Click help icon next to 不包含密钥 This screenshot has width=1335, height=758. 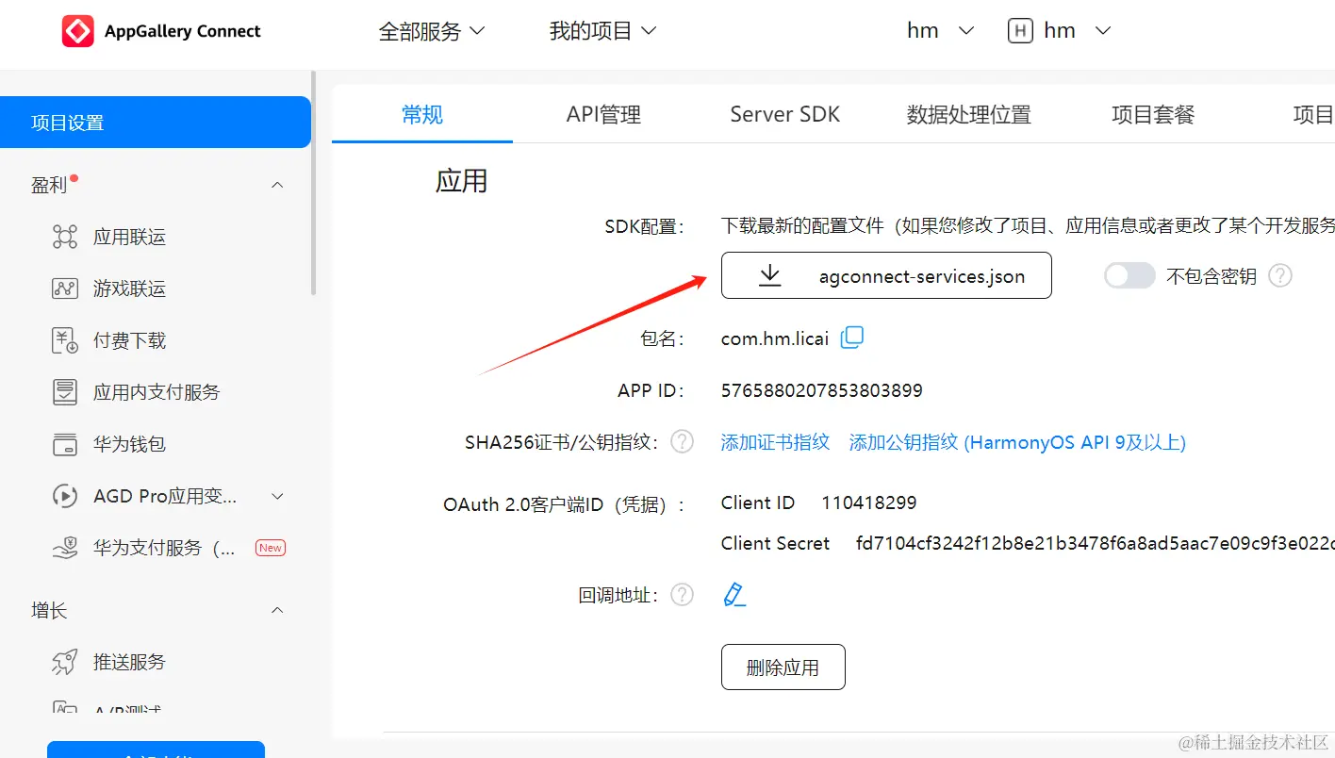pyautogui.click(x=1280, y=275)
